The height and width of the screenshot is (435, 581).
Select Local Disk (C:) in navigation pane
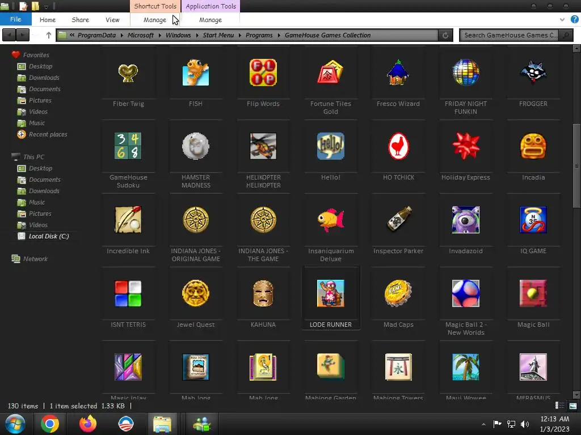point(49,236)
